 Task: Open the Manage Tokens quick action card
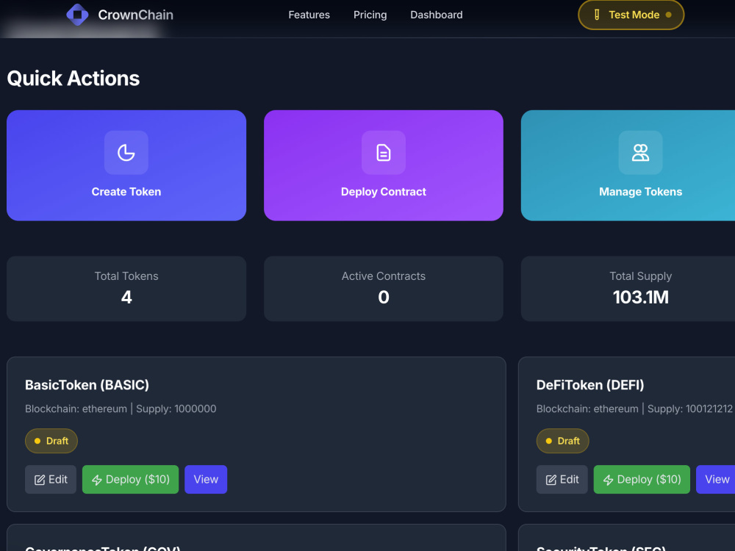coord(628,165)
